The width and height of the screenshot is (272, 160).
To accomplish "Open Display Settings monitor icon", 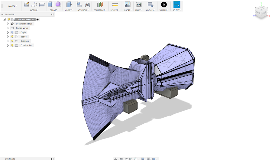I will [x=143, y=159].
